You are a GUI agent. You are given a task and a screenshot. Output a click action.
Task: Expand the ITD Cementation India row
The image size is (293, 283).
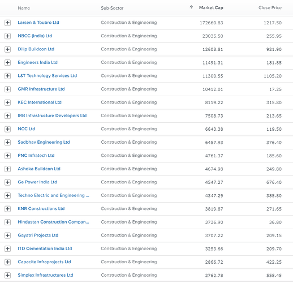(7, 249)
